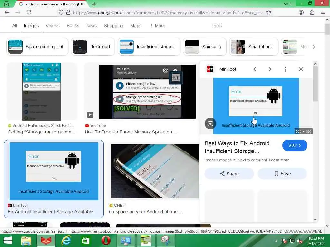Show next image in preview panel
The height and width of the screenshot is (247, 330).
tap(270, 69)
